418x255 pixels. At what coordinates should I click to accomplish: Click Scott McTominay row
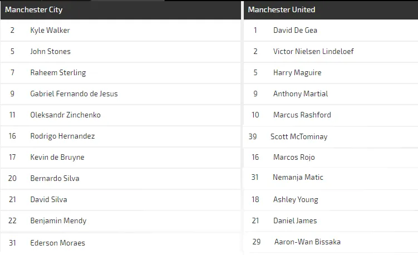point(299,136)
